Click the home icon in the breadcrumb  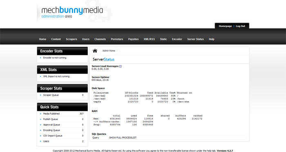95,51
